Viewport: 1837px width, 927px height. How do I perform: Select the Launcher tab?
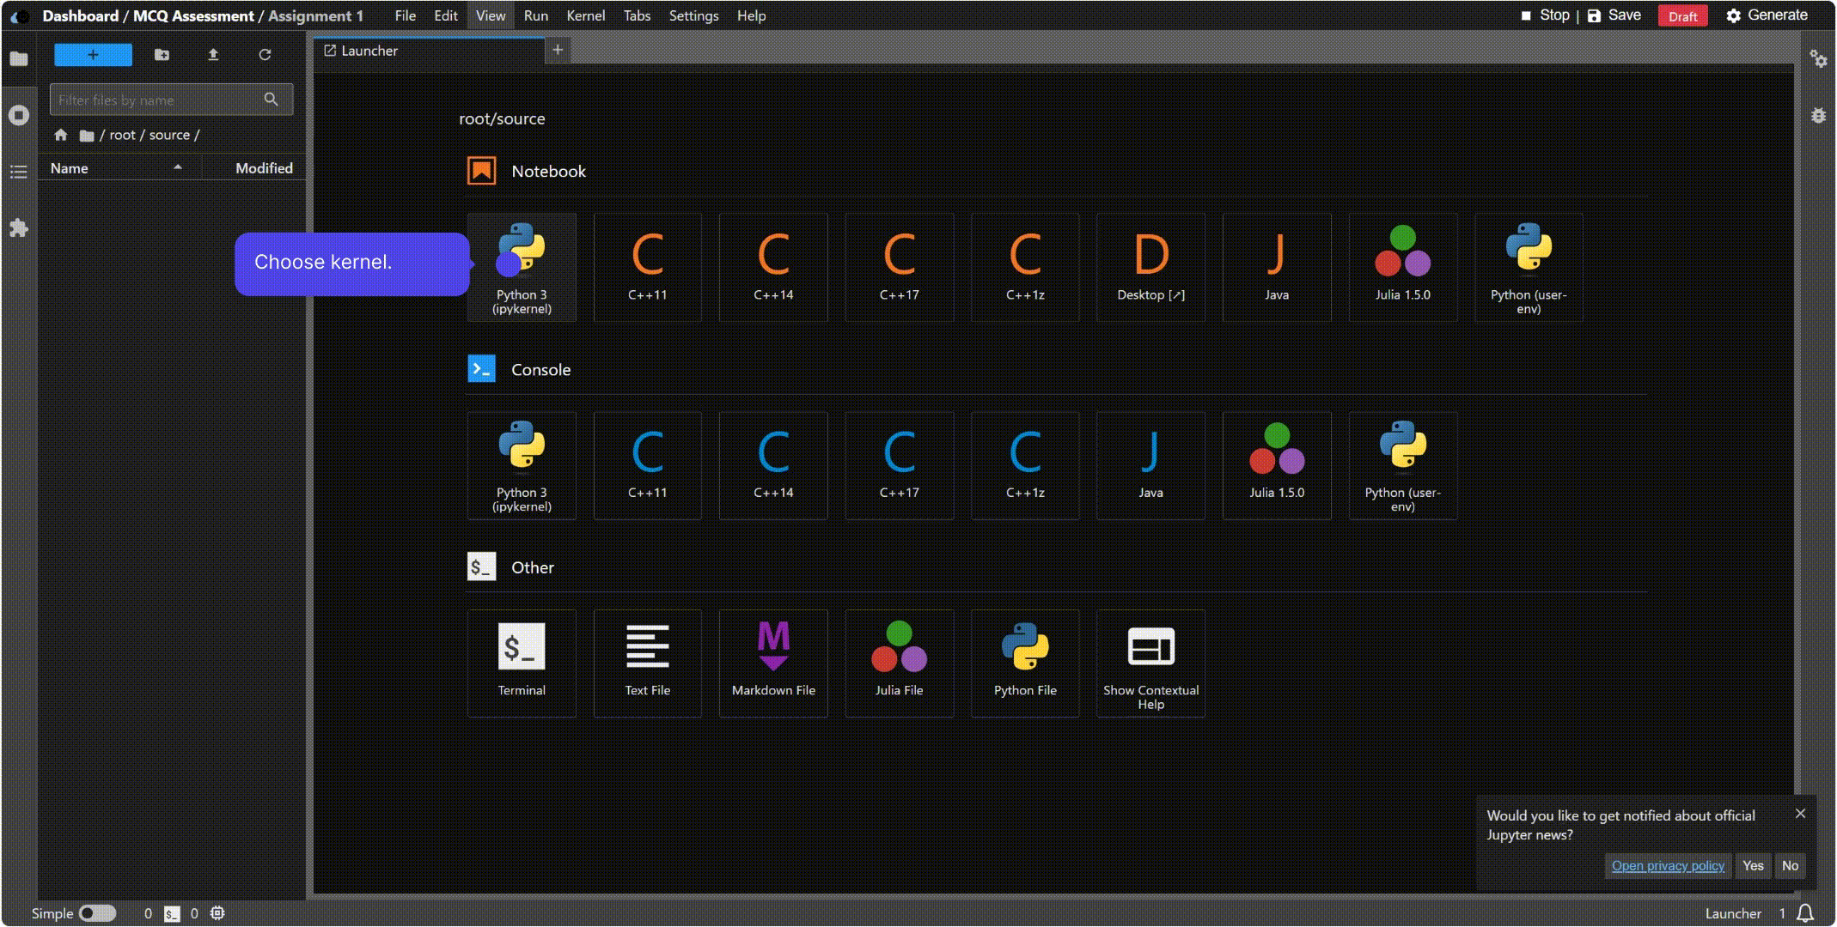point(430,51)
